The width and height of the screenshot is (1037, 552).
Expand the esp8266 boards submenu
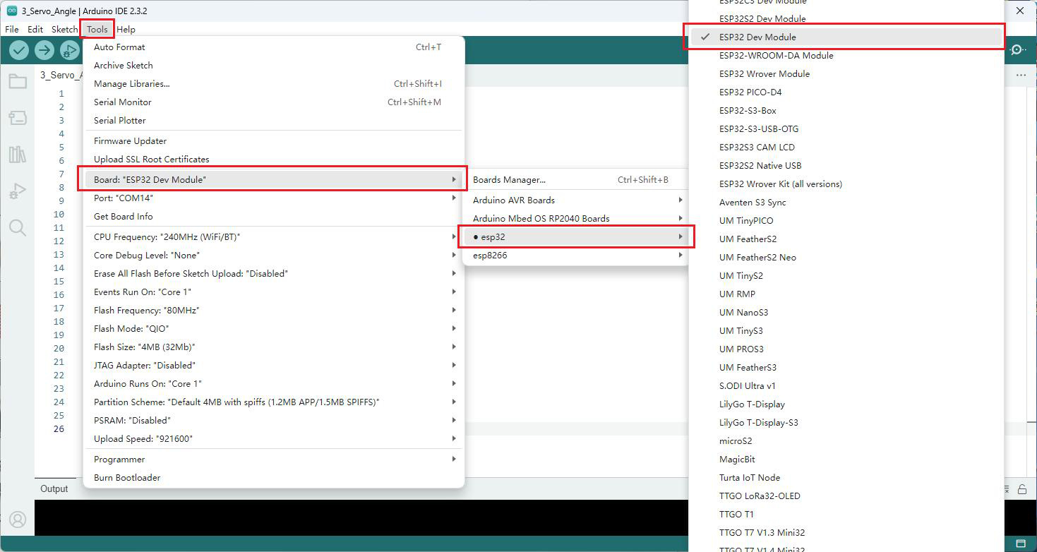tap(577, 256)
